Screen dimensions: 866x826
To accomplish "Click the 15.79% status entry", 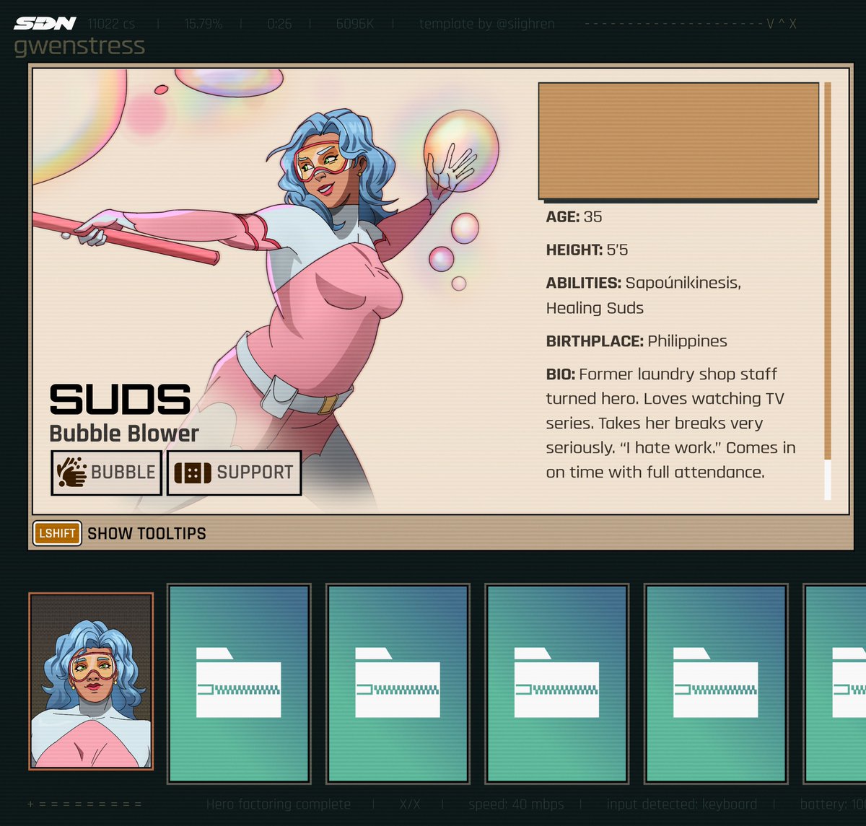I will pos(204,24).
